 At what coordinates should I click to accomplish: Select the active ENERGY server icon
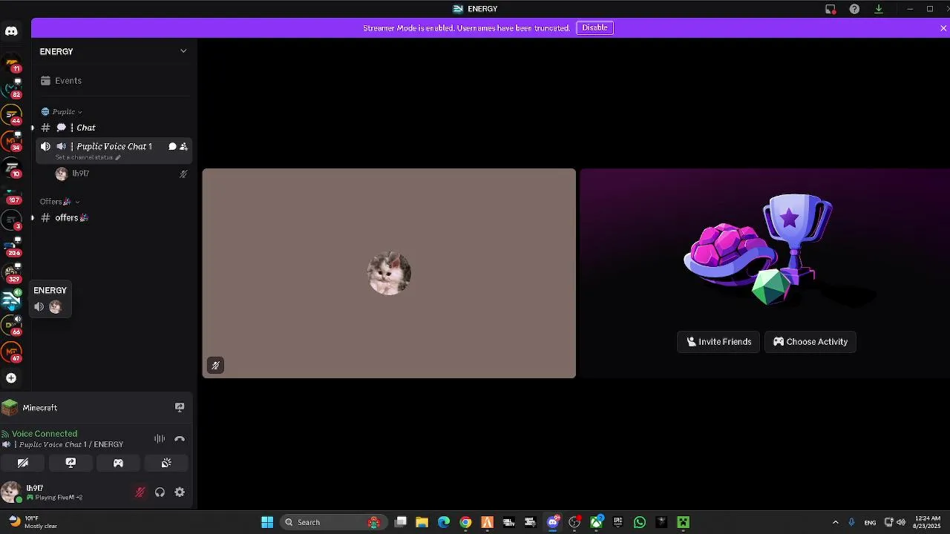pos(11,300)
